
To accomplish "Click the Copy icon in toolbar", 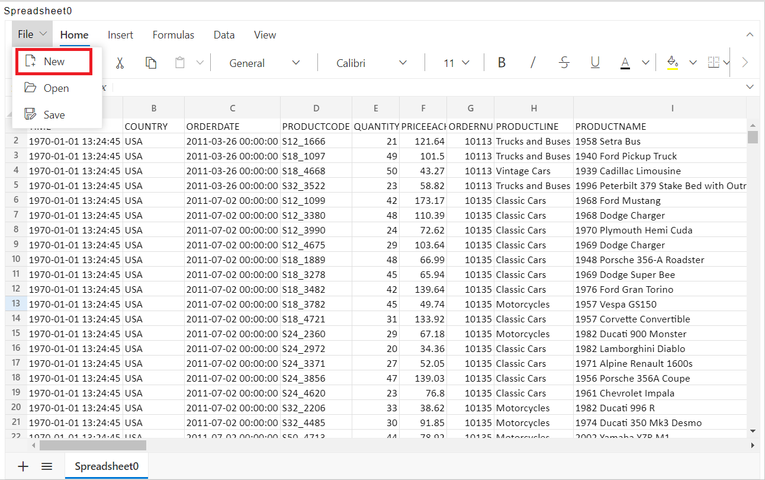I will pyautogui.click(x=151, y=63).
